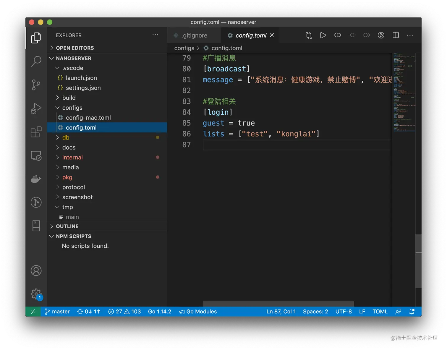Open config-mac.toml in the explorer

[x=88, y=118]
